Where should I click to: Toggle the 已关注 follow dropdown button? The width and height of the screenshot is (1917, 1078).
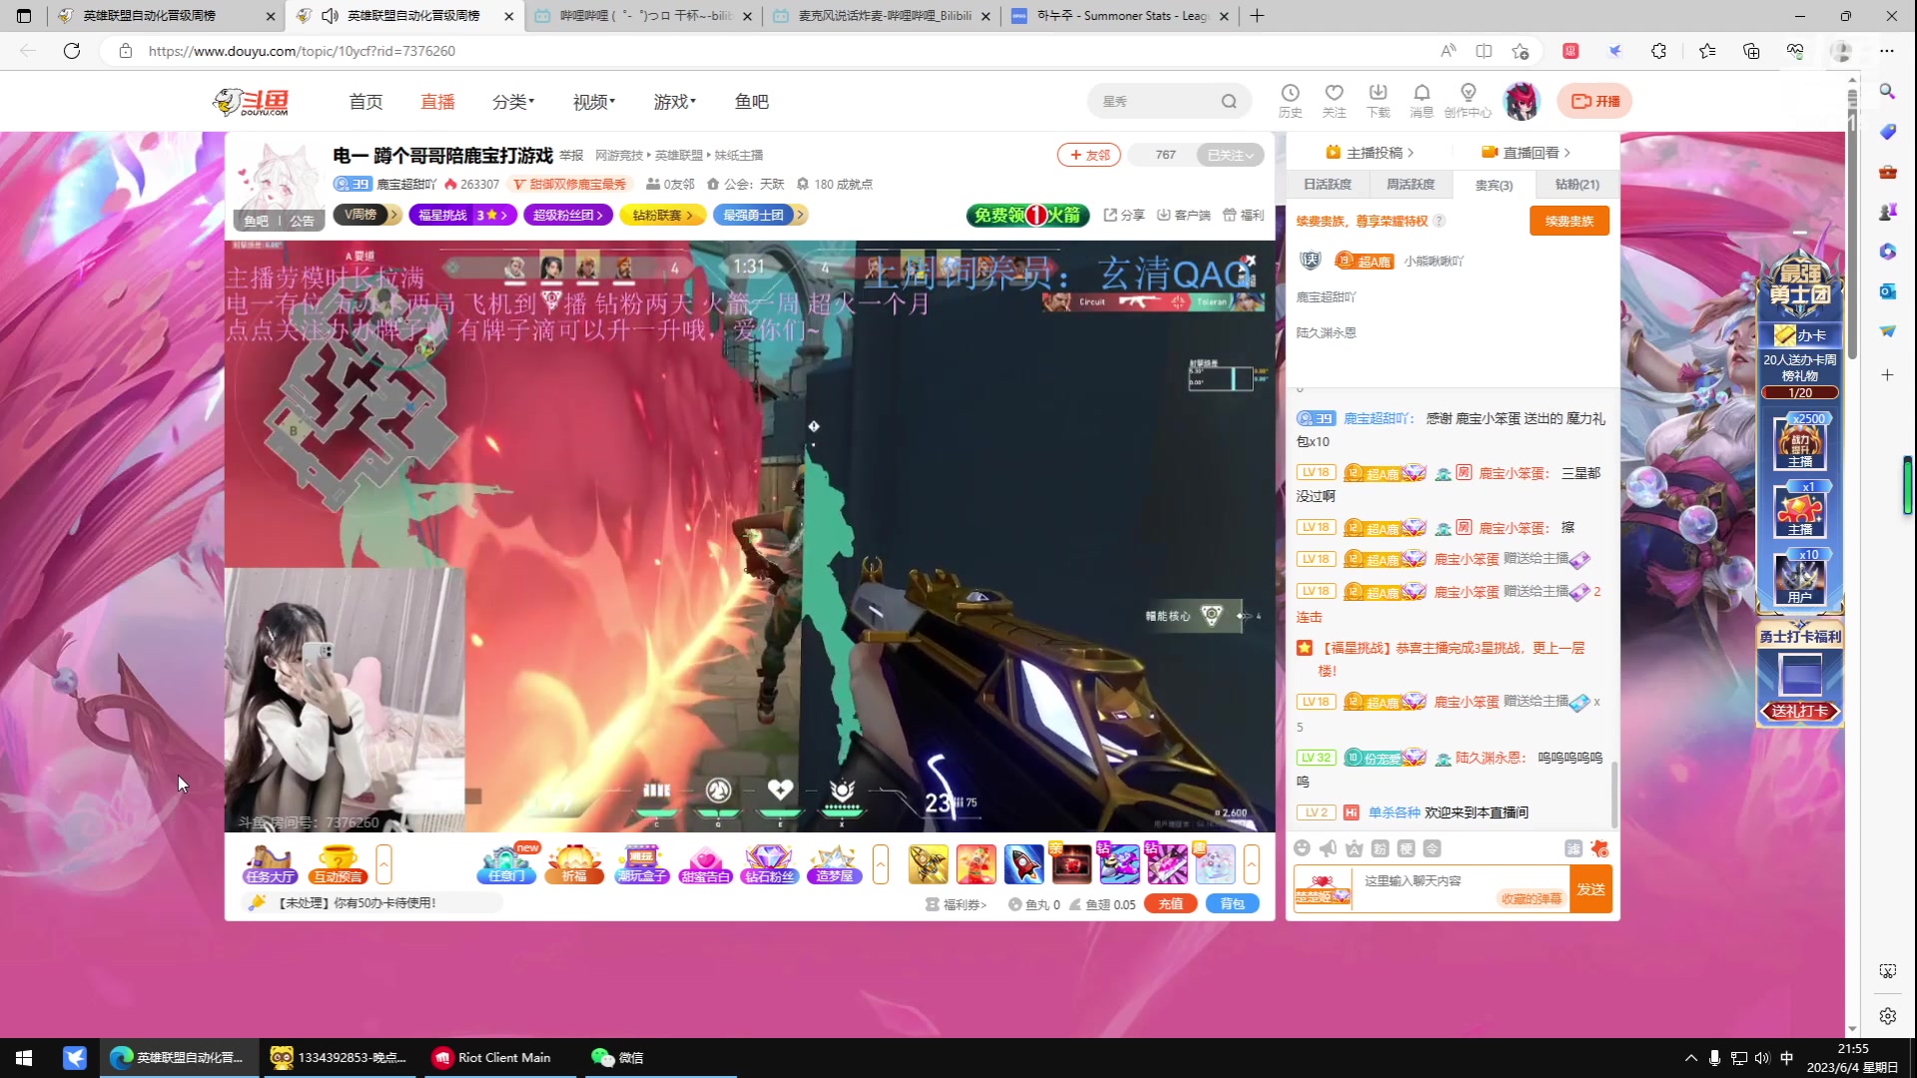point(1230,155)
